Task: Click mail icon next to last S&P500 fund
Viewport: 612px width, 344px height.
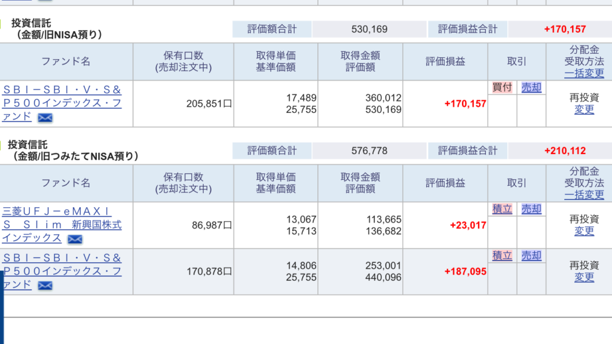Action: [45, 285]
